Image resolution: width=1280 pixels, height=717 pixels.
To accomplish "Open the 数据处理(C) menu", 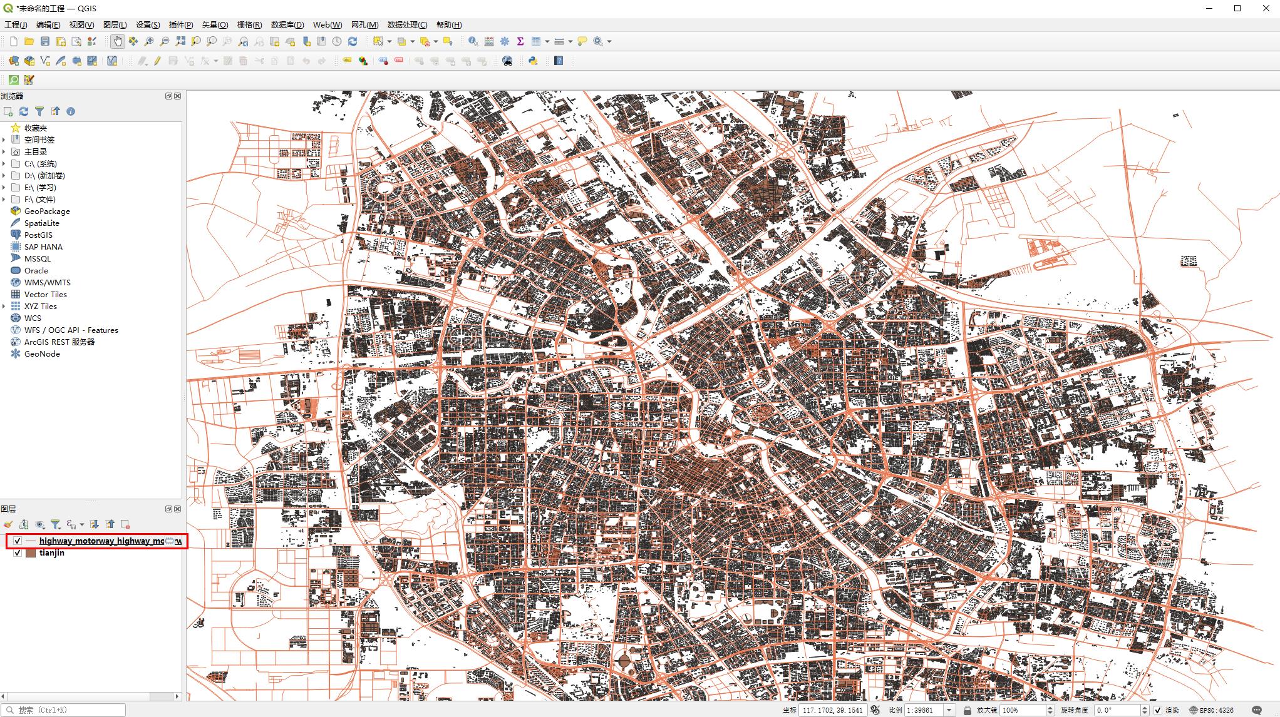I will pos(407,24).
